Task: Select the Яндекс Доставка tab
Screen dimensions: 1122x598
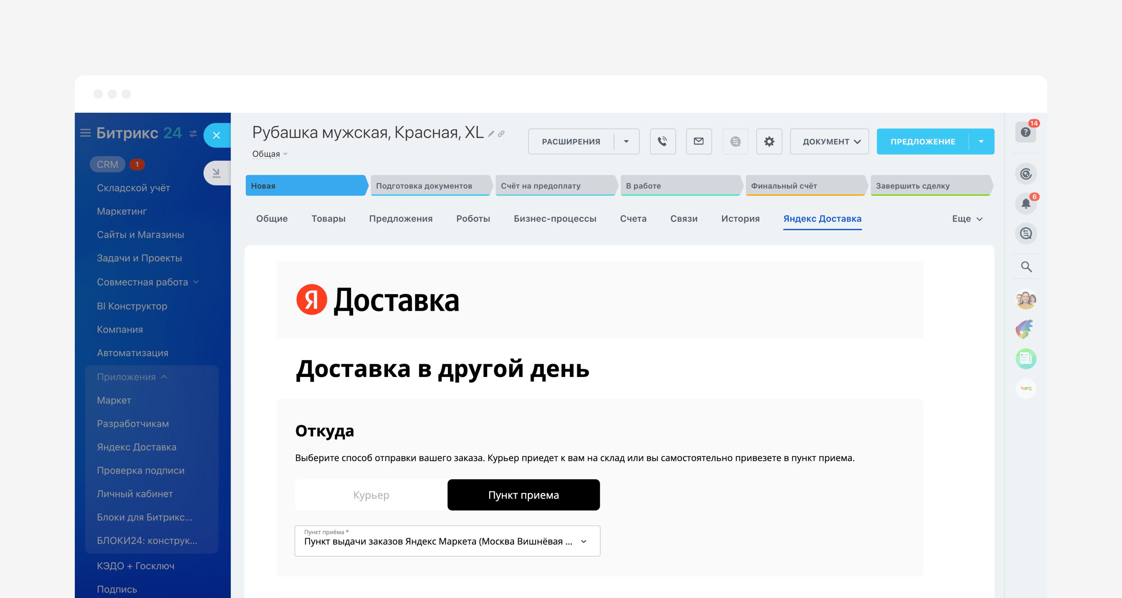Action: pyautogui.click(x=822, y=218)
